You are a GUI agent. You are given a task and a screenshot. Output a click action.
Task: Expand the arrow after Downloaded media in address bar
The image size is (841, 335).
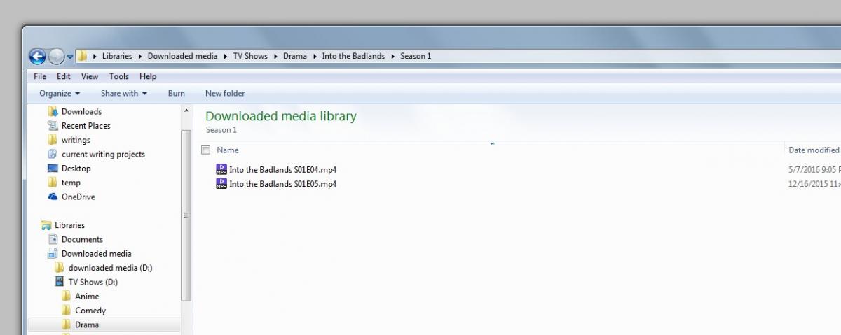(225, 56)
